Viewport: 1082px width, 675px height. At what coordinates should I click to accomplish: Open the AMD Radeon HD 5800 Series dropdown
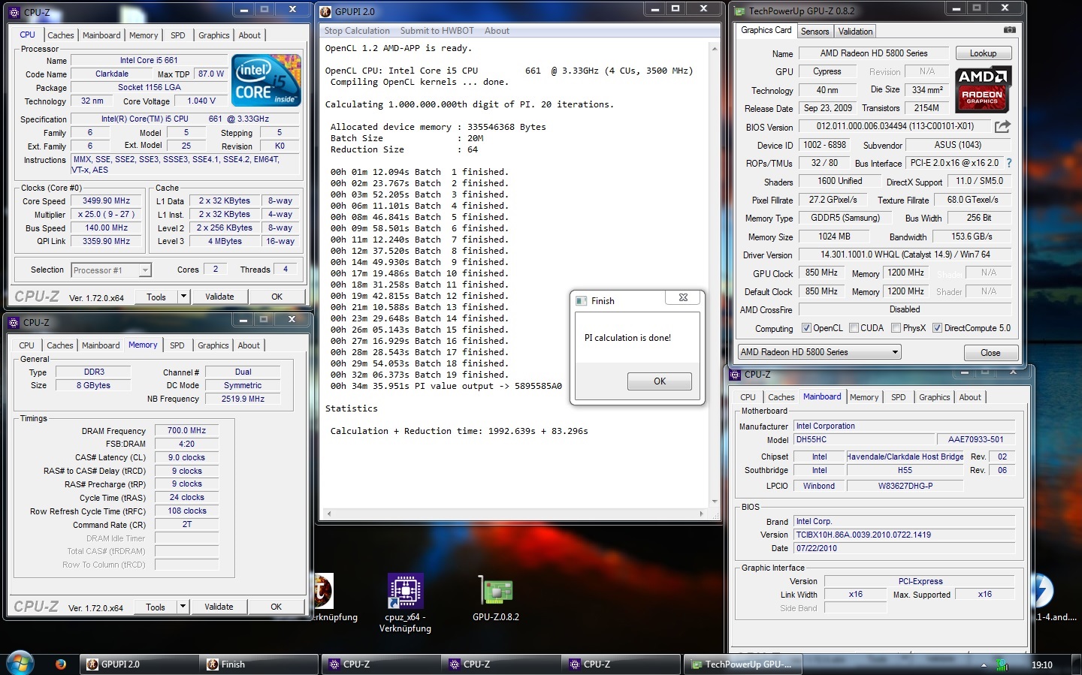819,351
